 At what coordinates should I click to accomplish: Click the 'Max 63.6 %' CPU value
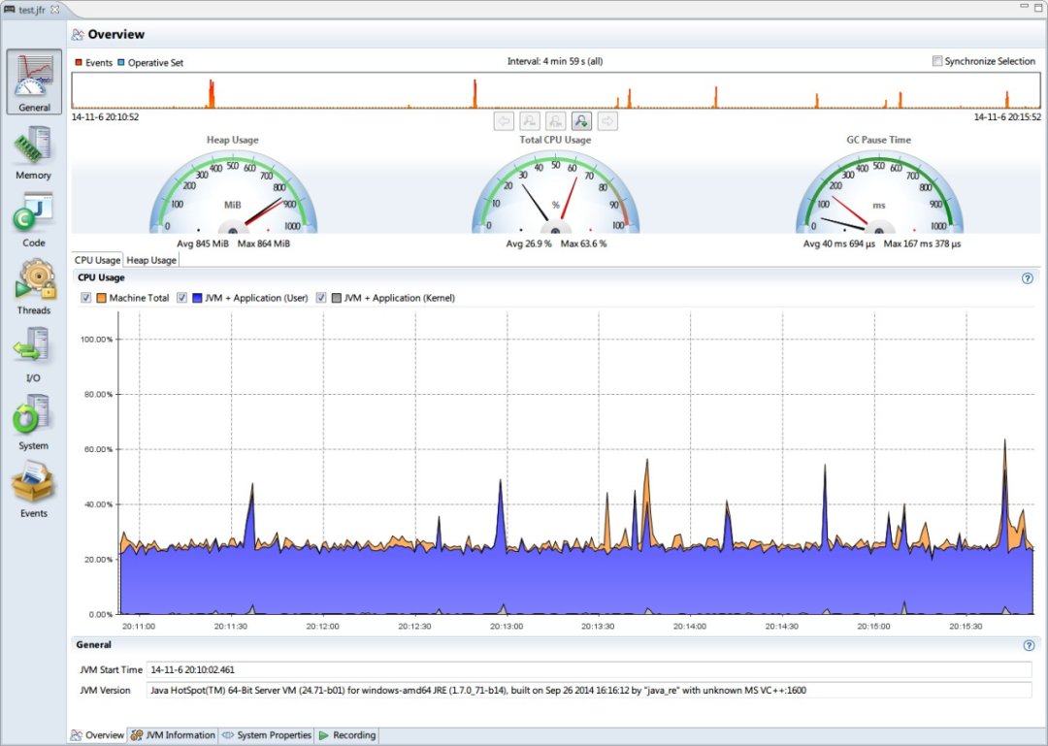[x=583, y=244]
